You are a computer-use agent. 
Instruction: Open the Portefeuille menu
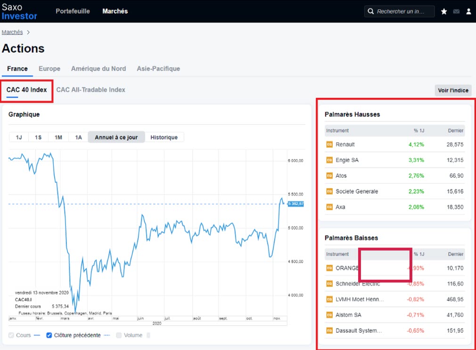[x=73, y=11]
